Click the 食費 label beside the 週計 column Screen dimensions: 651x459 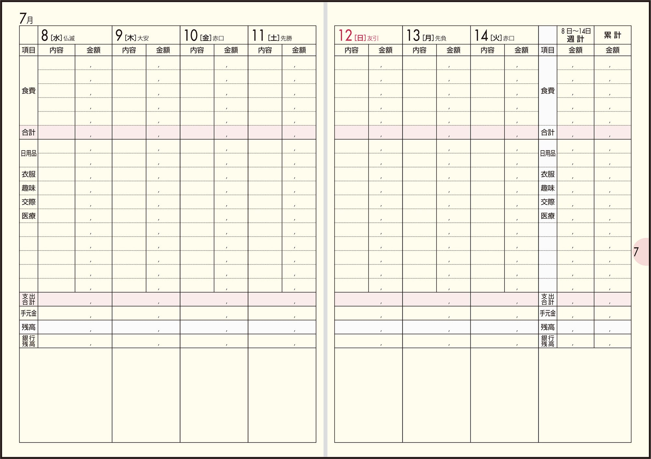547,91
